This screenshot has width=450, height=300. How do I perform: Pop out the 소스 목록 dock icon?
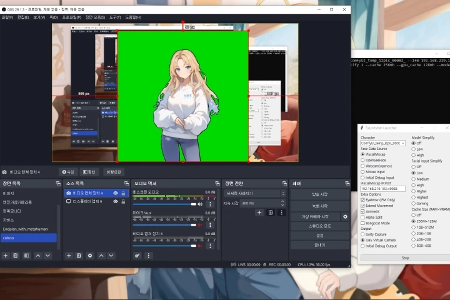(126, 184)
